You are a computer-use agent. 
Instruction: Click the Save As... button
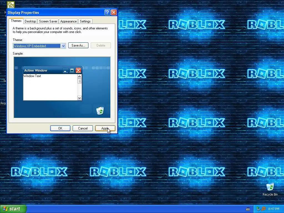point(78,45)
